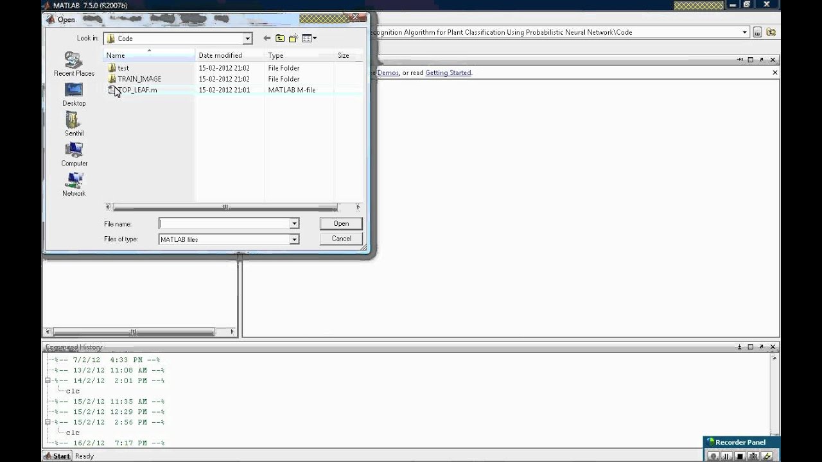822x462 pixels.
Task: Select the 13/2/12 11:08 AM history entry
Action: click(109, 370)
